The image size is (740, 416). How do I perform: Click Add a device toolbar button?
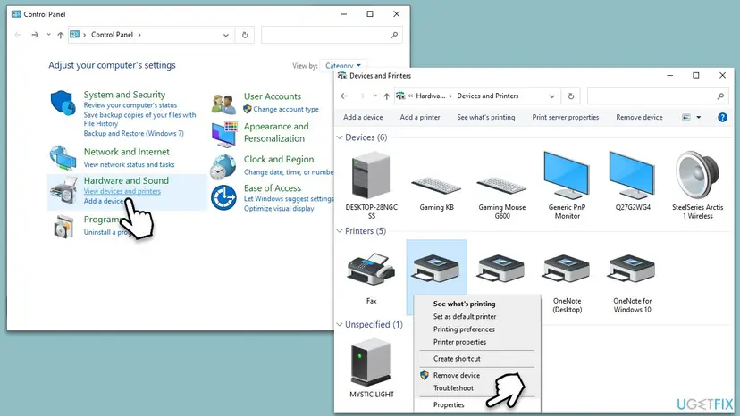coord(363,118)
